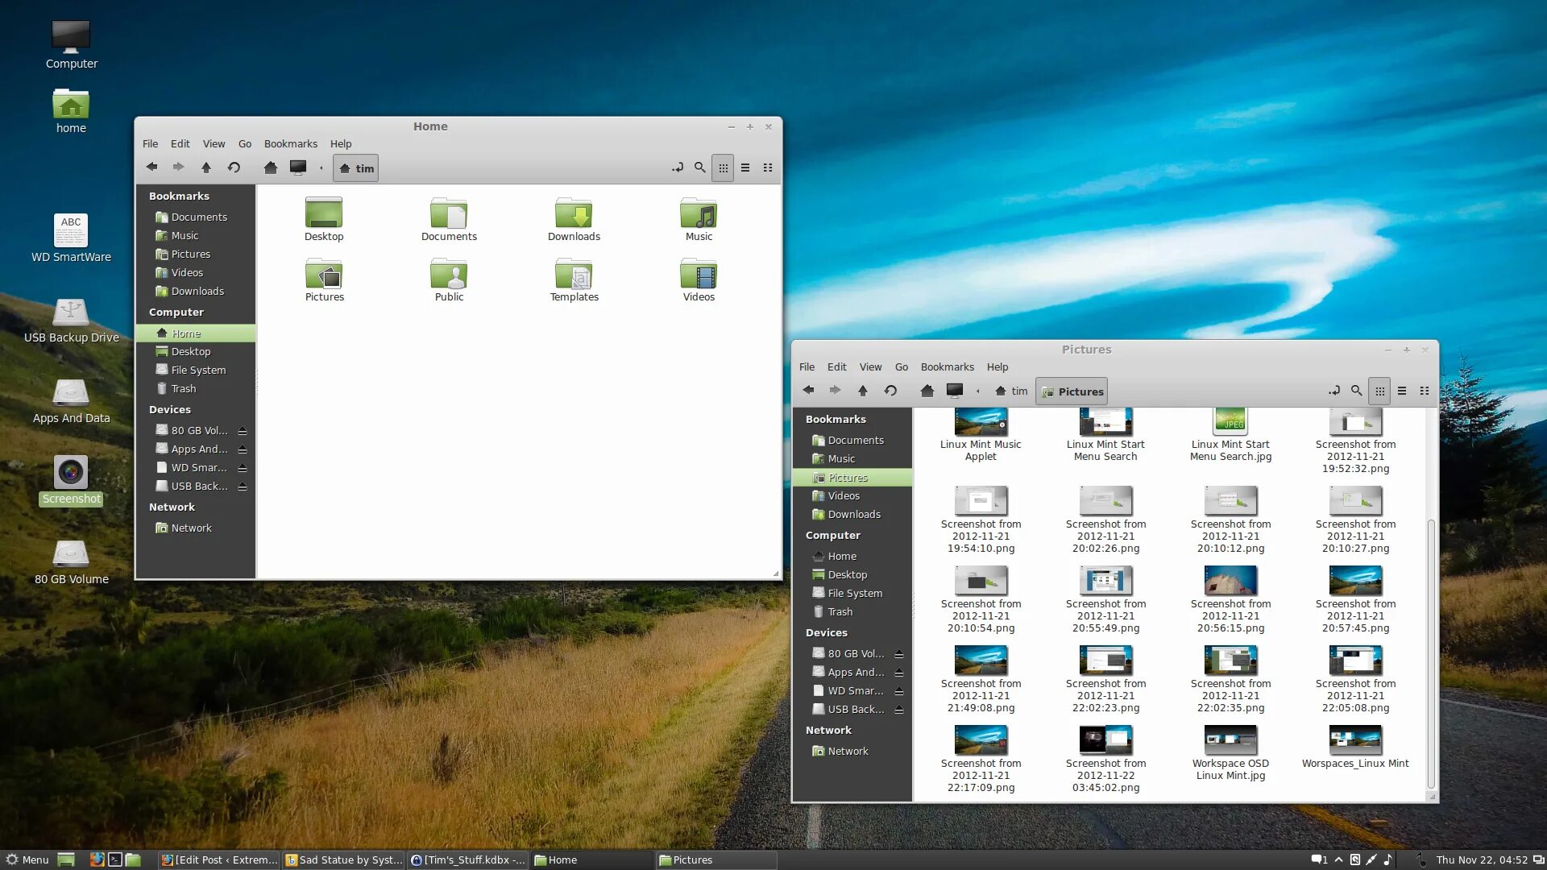Eject USB Backup drive in Pictures sidebar
The image size is (1547, 870).
coord(898,710)
